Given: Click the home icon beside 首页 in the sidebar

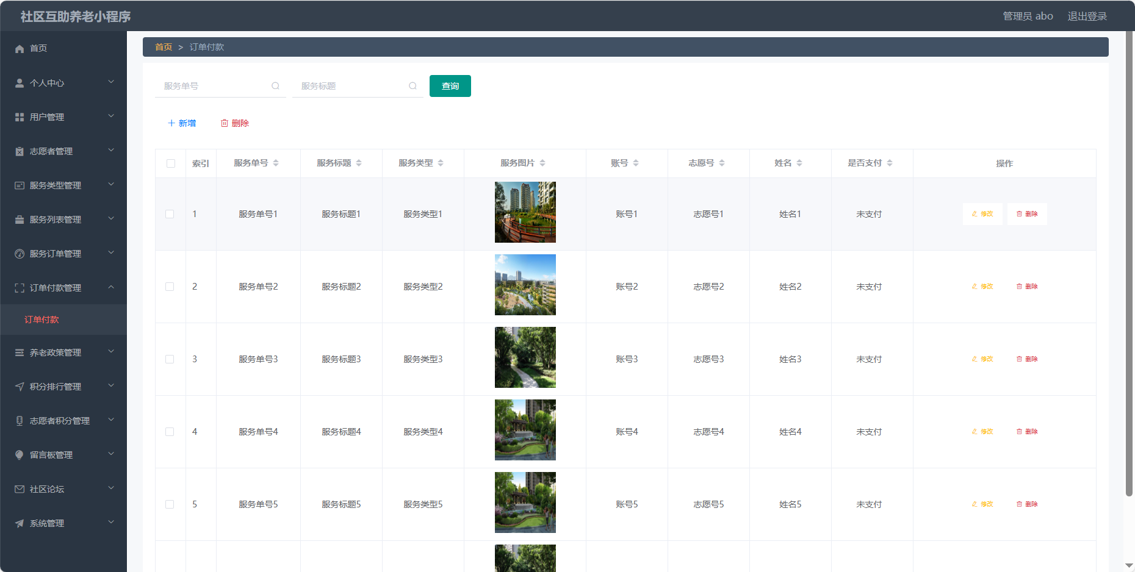Looking at the screenshot, I should pyautogui.click(x=20, y=48).
